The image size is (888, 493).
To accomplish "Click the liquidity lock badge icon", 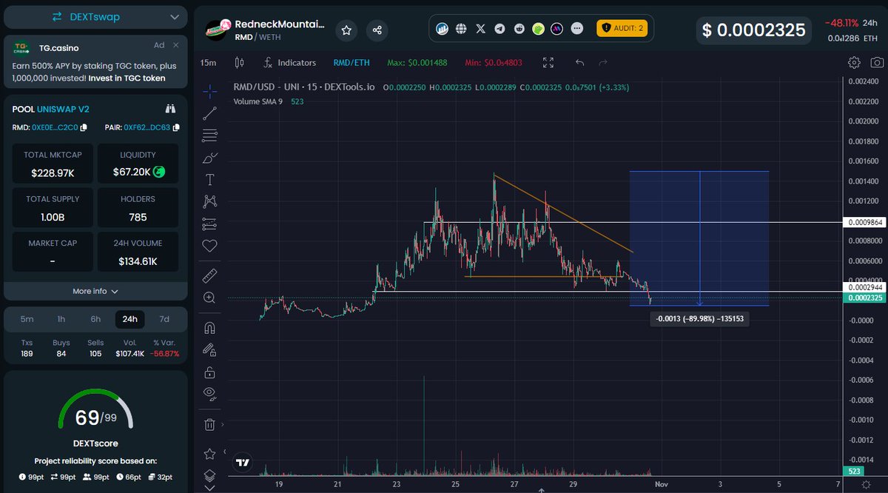I will tap(159, 172).
